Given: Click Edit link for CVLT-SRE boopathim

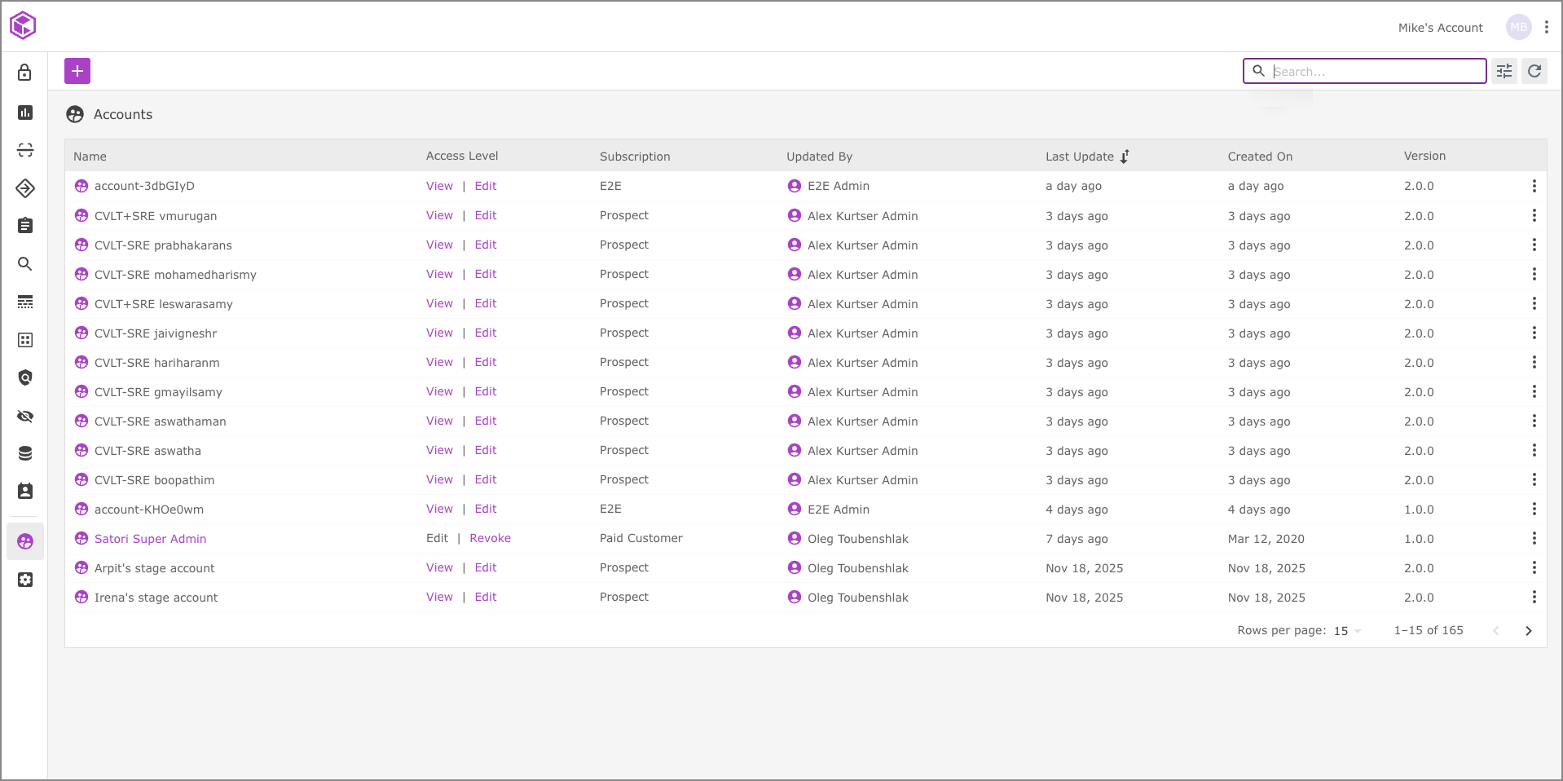Looking at the screenshot, I should [486, 480].
